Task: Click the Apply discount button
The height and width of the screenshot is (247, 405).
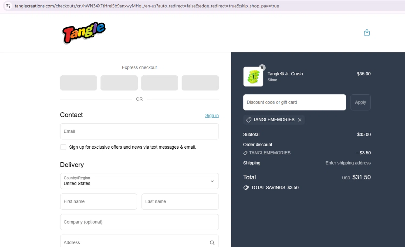Action: 360,102
